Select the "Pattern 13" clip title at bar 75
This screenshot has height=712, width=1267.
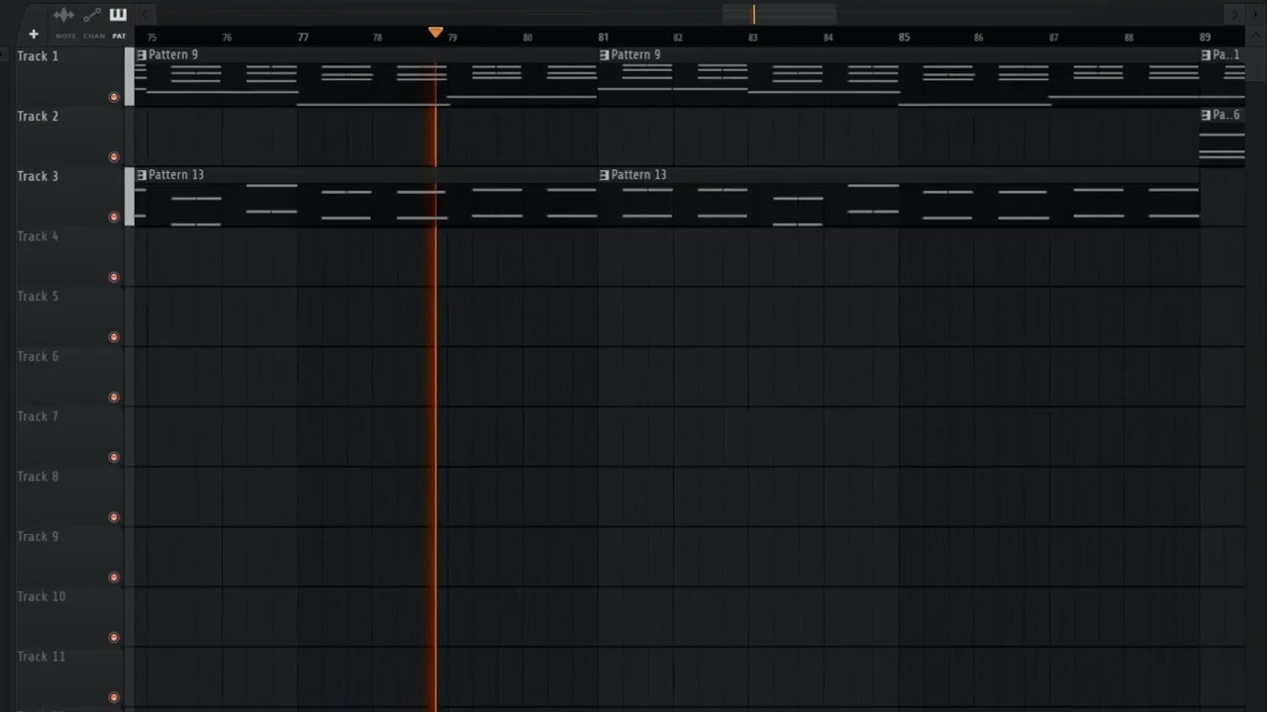coord(176,175)
